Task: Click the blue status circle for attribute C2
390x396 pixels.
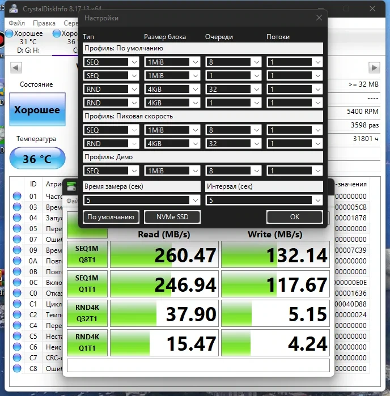Action: point(17,314)
